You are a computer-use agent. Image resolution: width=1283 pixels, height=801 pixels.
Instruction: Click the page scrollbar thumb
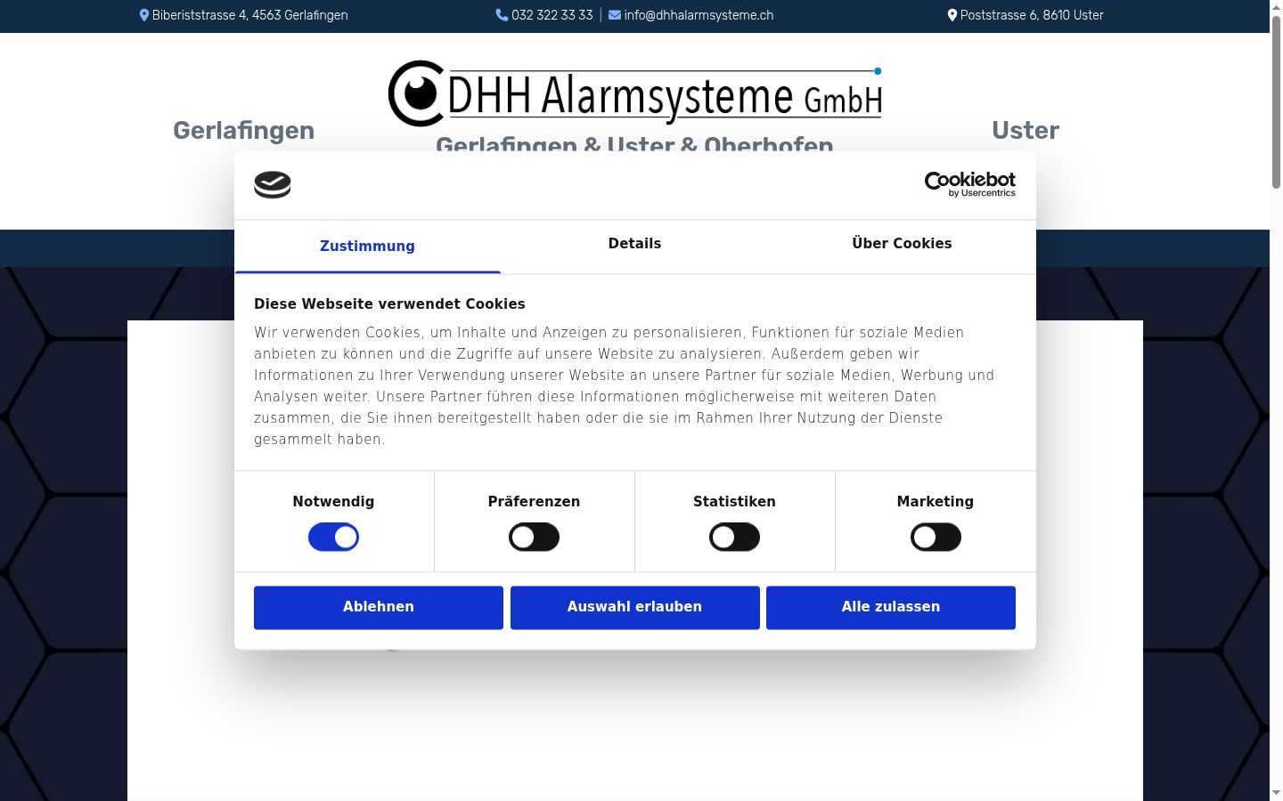pos(1276,101)
